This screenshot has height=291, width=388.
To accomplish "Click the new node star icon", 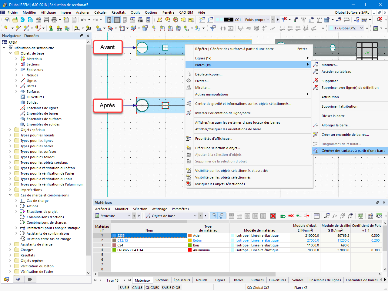I will click(x=6, y=28).
